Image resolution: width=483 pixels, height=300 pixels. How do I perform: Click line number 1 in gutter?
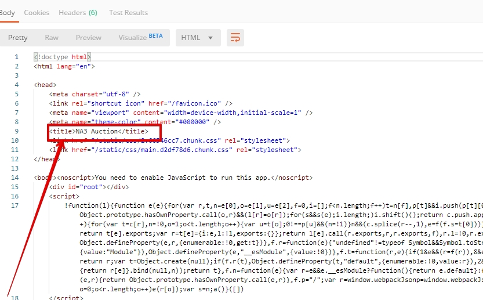[17, 57]
